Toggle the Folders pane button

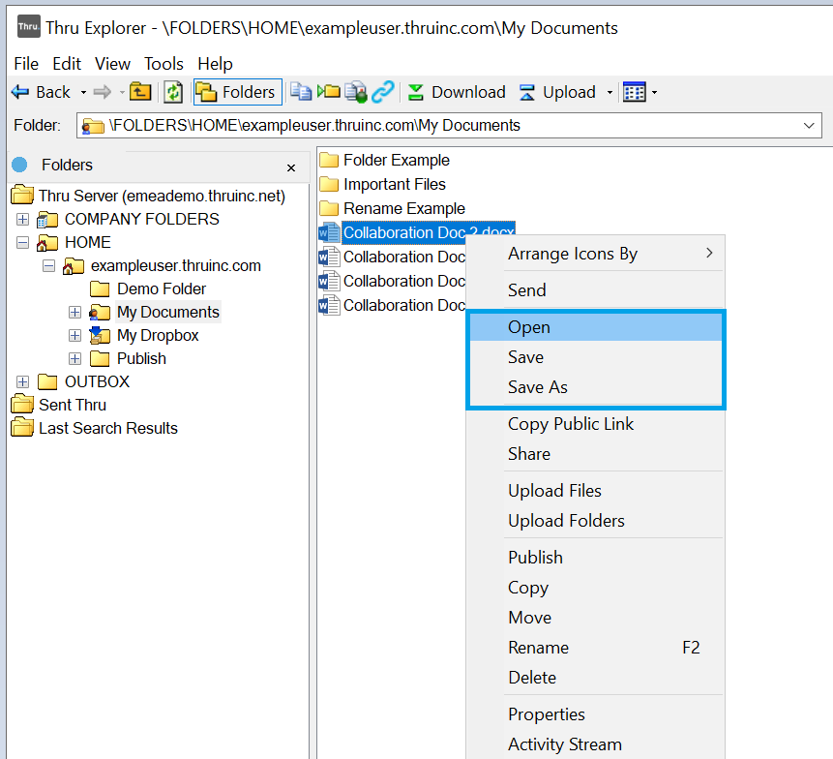(238, 92)
